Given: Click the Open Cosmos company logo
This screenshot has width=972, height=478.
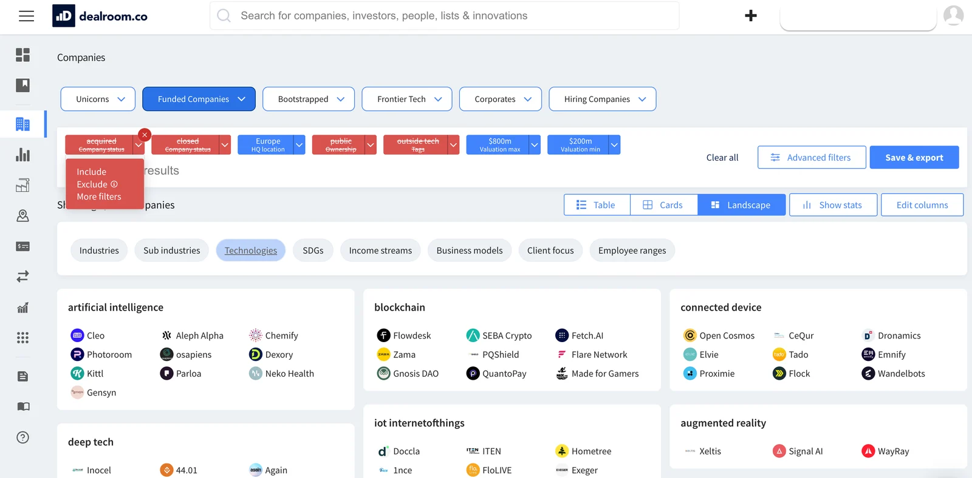Looking at the screenshot, I should tap(690, 335).
